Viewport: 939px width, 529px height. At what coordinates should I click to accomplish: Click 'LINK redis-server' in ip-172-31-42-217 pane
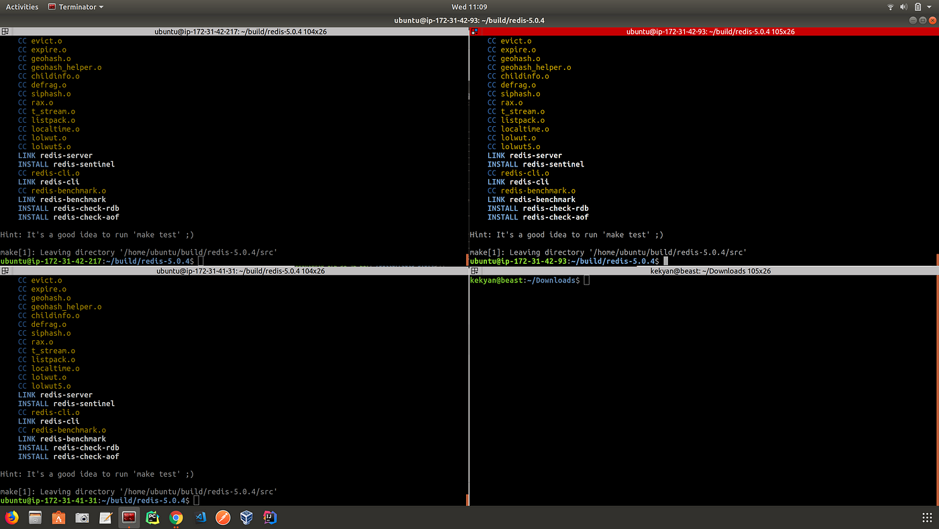(55, 156)
